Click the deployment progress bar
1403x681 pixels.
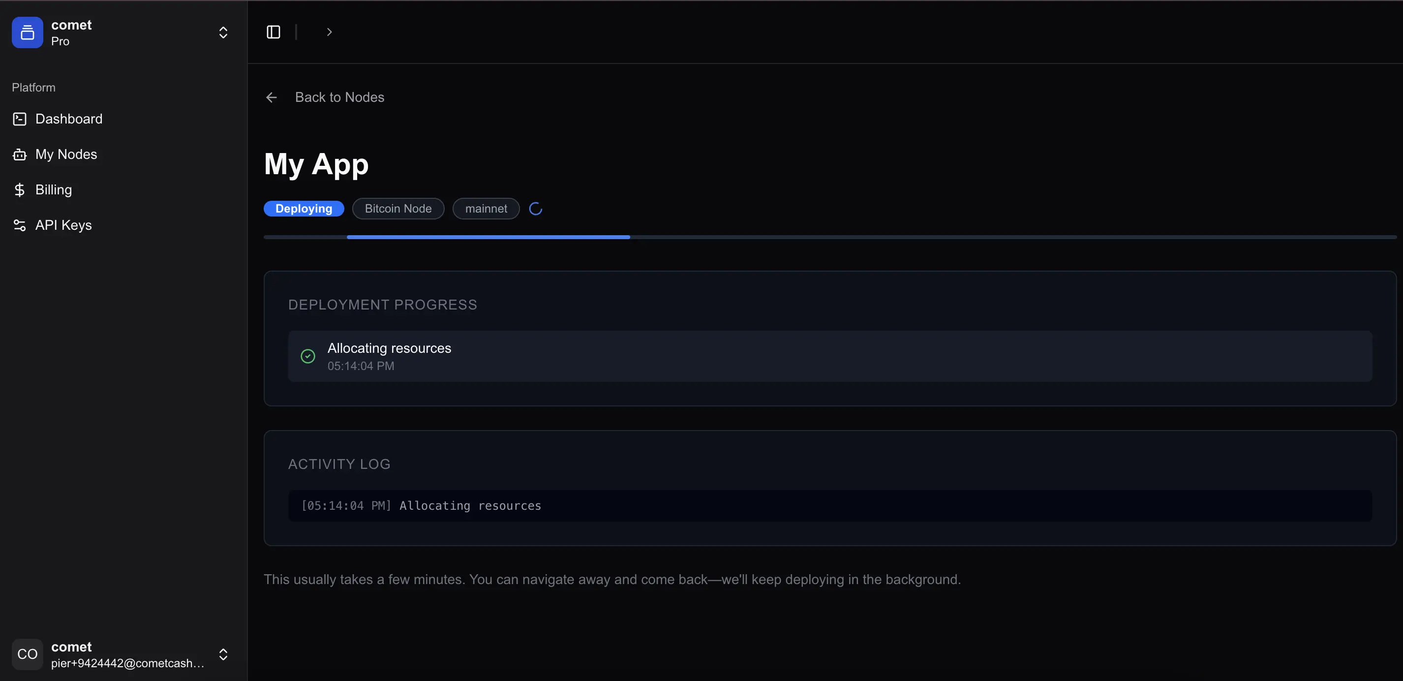[x=829, y=237]
